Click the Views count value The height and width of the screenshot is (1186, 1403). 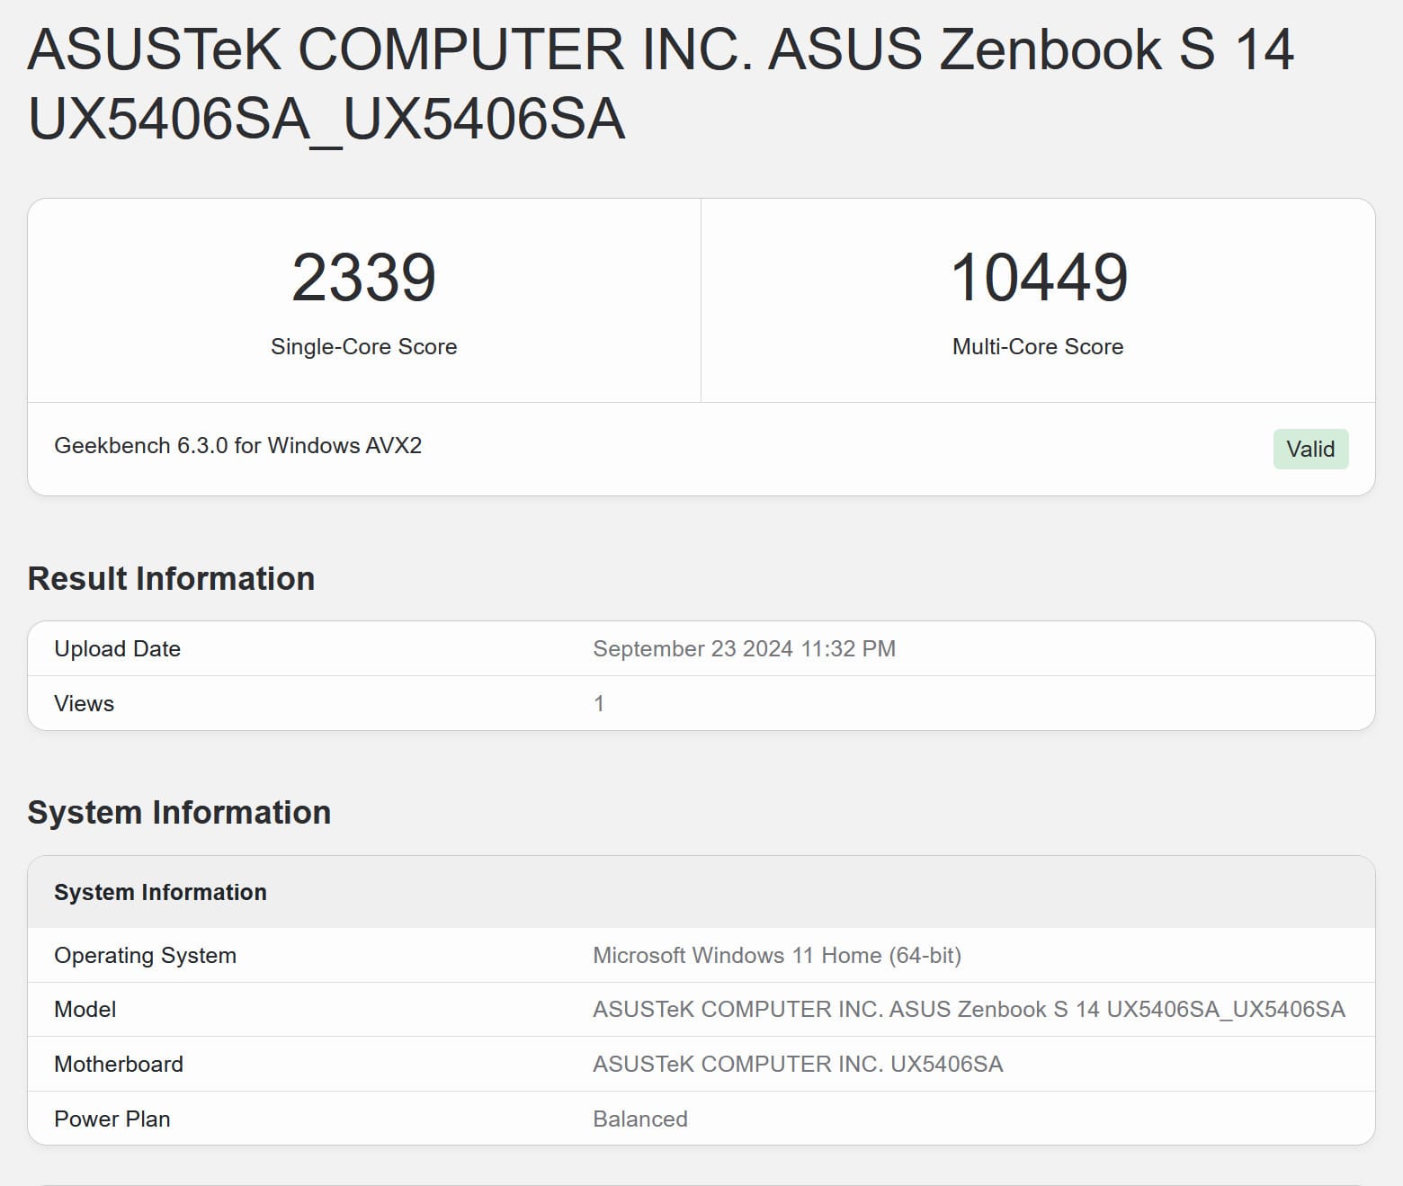(601, 703)
